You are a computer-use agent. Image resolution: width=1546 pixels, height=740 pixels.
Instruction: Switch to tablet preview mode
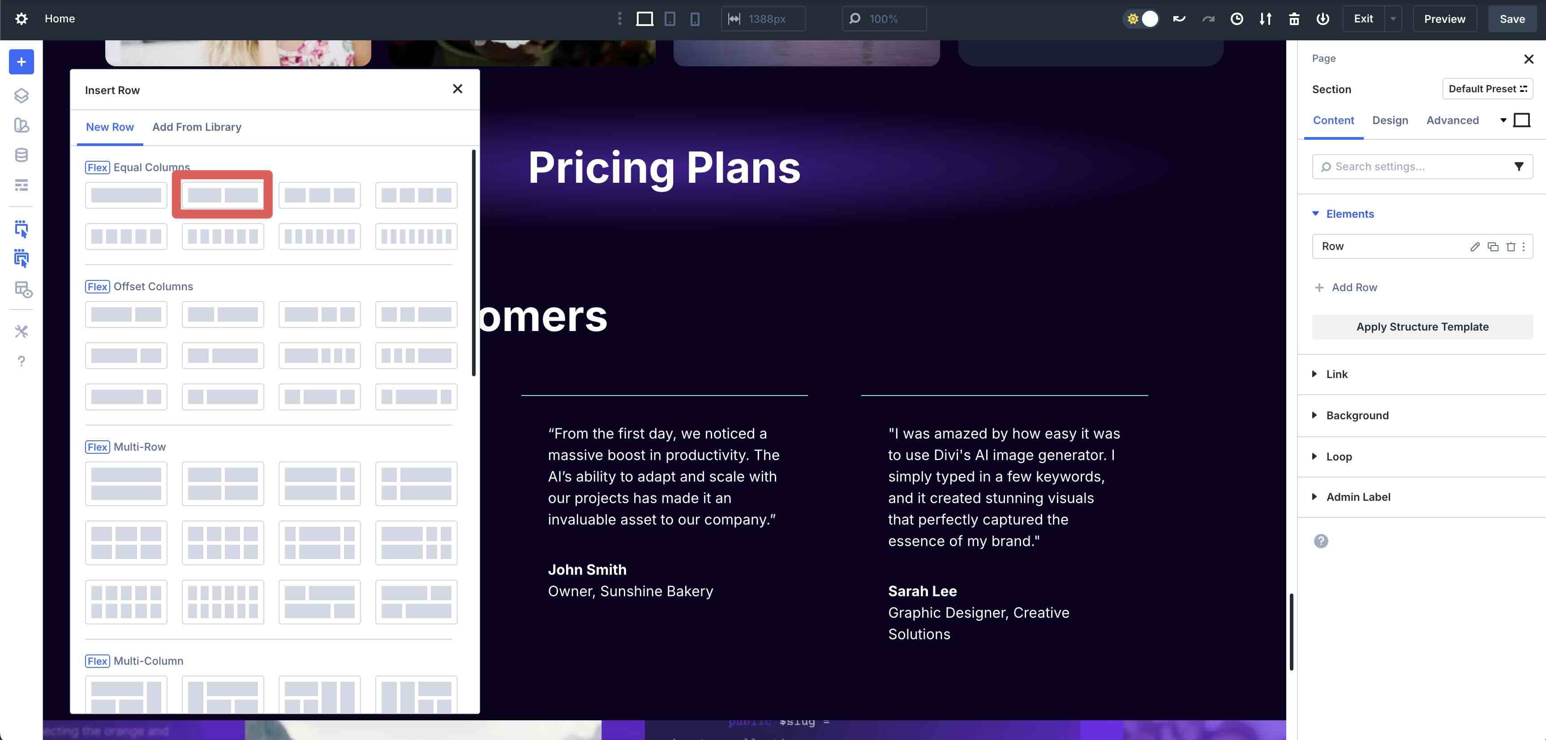pyautogui.click(x=669, y=19)
